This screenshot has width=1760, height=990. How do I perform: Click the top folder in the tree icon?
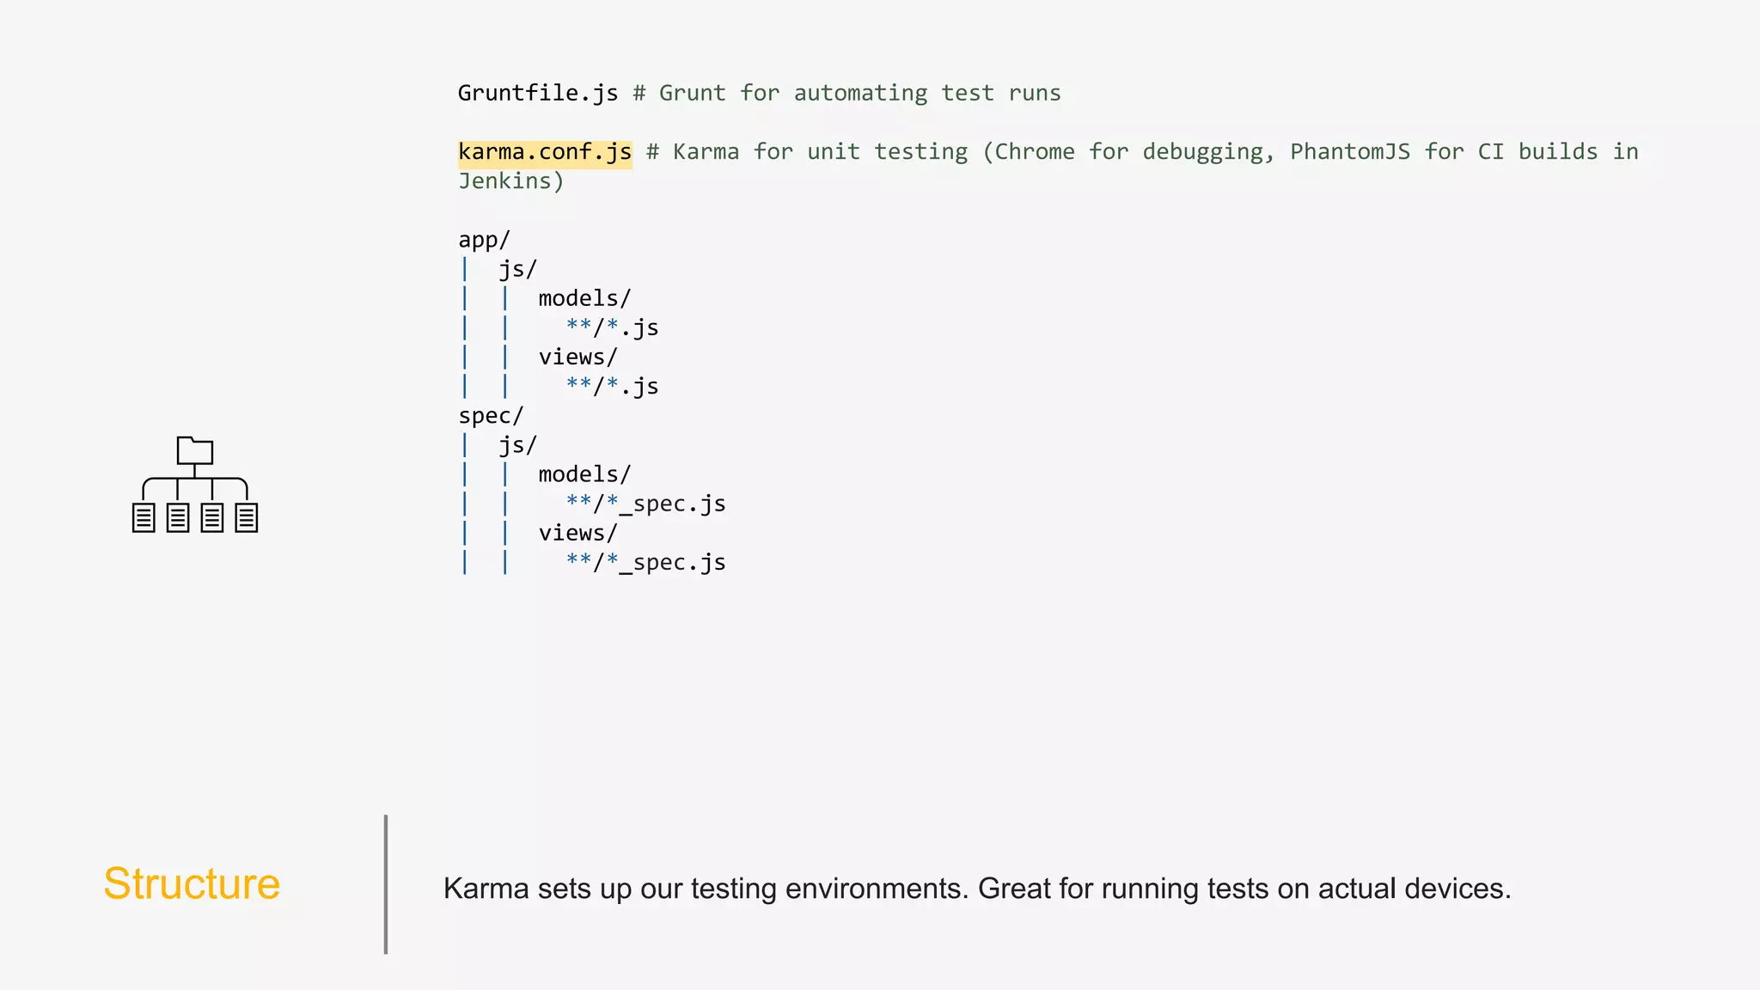pyautogui.click(x=195, y=450)
